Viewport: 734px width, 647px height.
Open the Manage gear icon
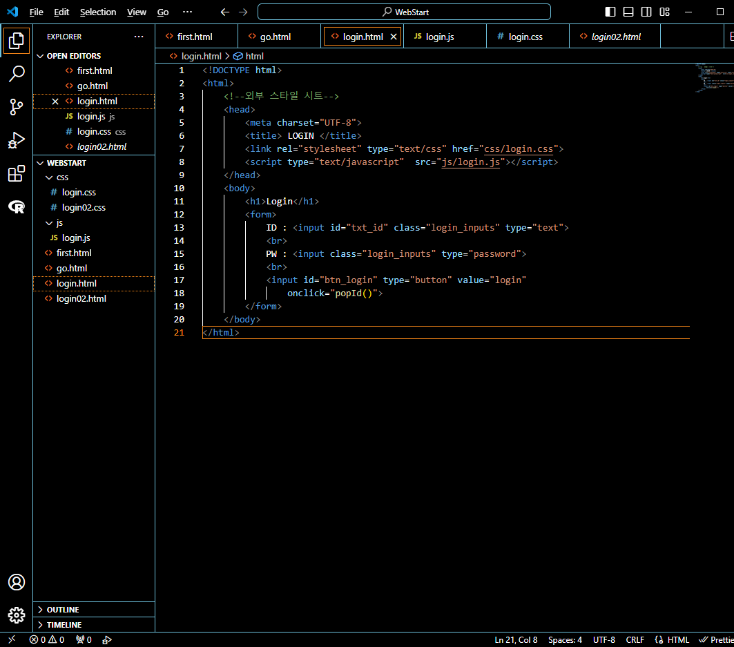(17, 615)
